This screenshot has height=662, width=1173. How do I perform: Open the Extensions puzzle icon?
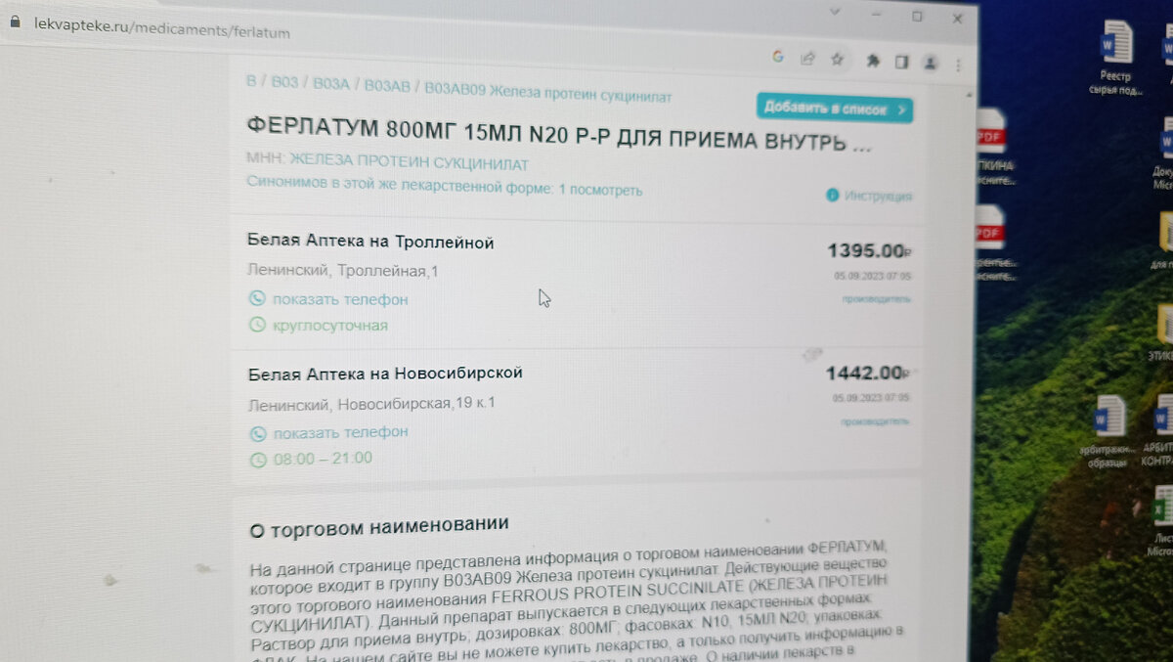click(x=873, y=61)
